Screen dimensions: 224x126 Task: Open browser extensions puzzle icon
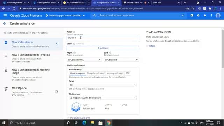(210, 8)
